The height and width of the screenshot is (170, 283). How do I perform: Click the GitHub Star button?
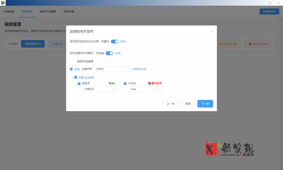tap(258, 44)
